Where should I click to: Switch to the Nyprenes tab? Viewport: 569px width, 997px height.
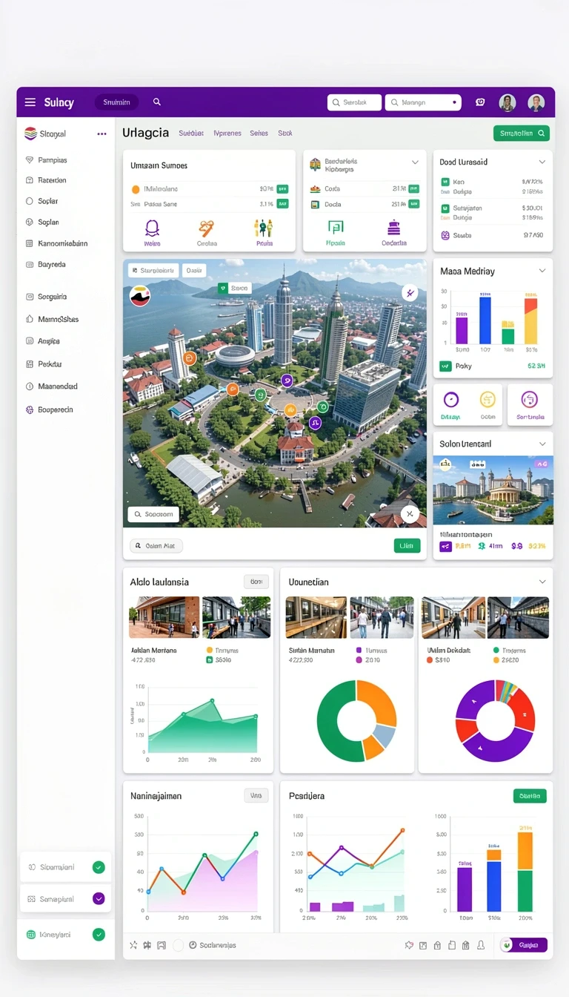tap(227, 134)
